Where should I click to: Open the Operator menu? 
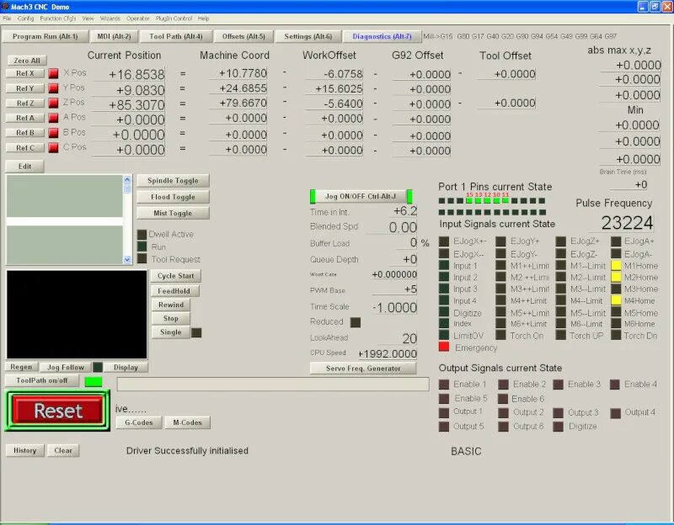(138, 19)
